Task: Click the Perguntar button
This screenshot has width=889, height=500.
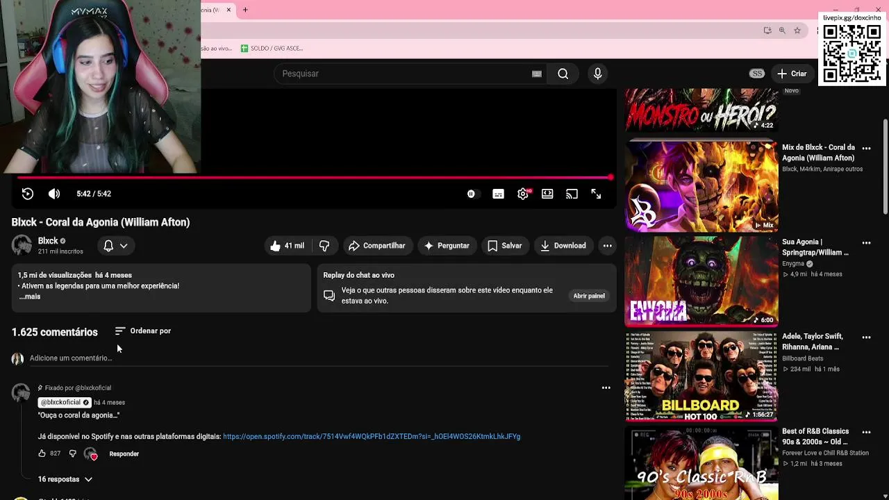Action: 447,246
